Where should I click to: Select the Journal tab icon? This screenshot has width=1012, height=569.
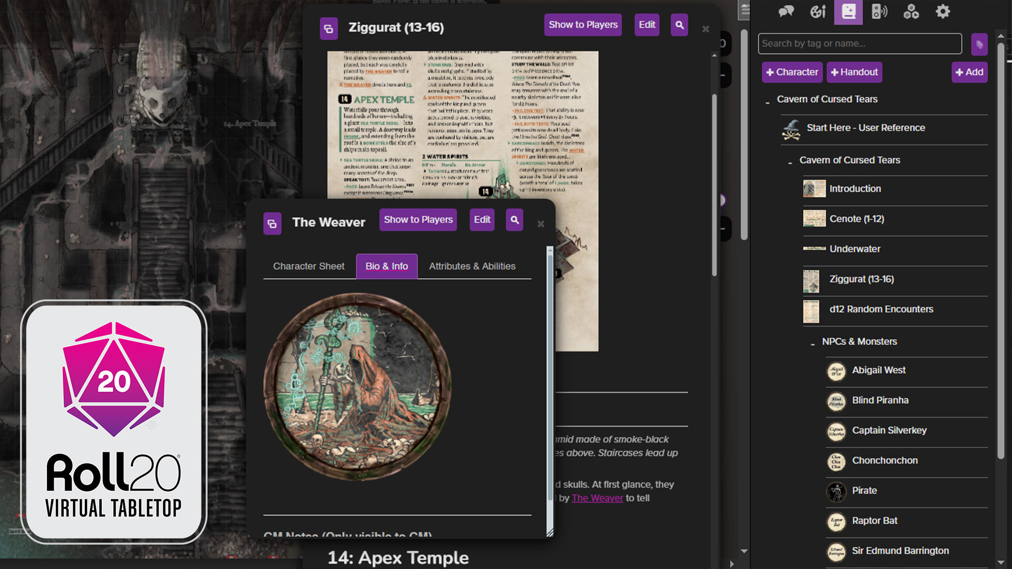coord(848,11)
